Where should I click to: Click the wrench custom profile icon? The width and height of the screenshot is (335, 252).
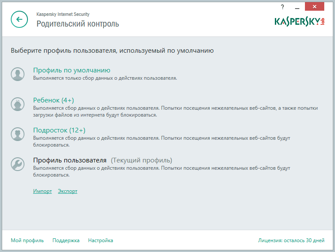point(18,164)
